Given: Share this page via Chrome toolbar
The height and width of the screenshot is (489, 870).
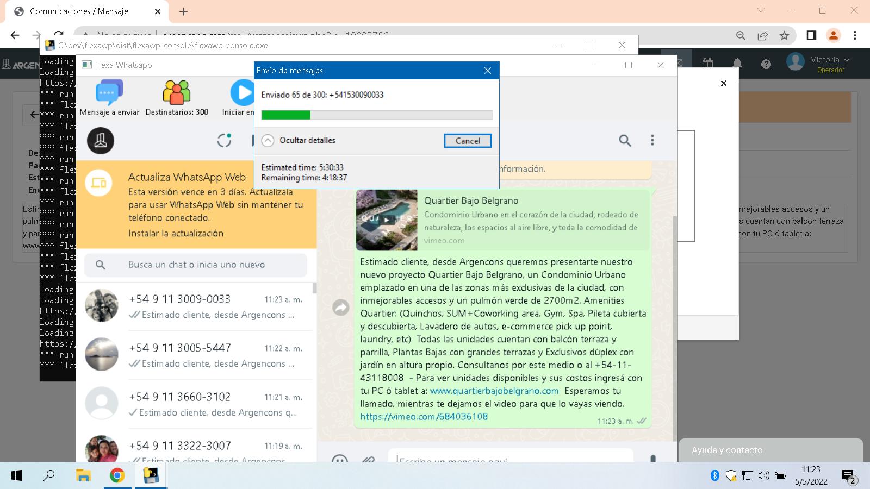Looking at the screenshot, I should pyautogui.click(x=762, y=35).
